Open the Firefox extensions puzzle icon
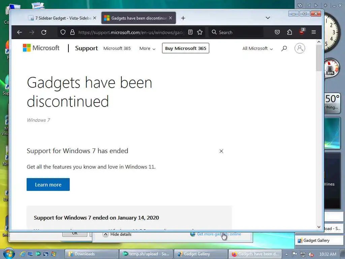 [x=289, y=32]
